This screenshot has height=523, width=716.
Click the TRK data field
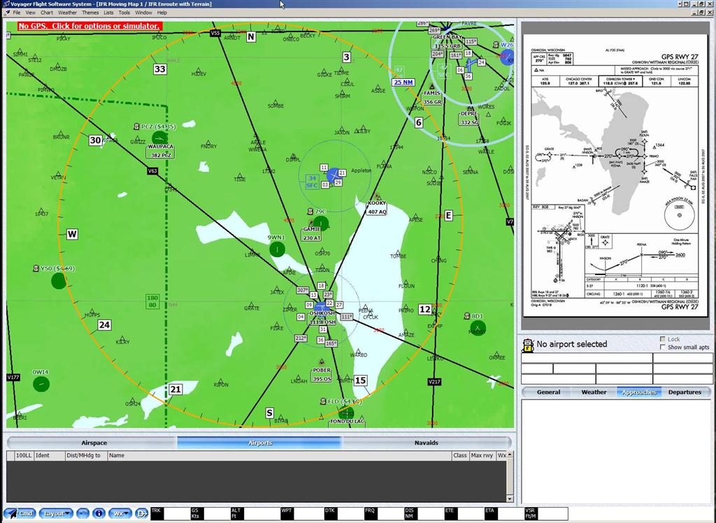tap(169, 513)
